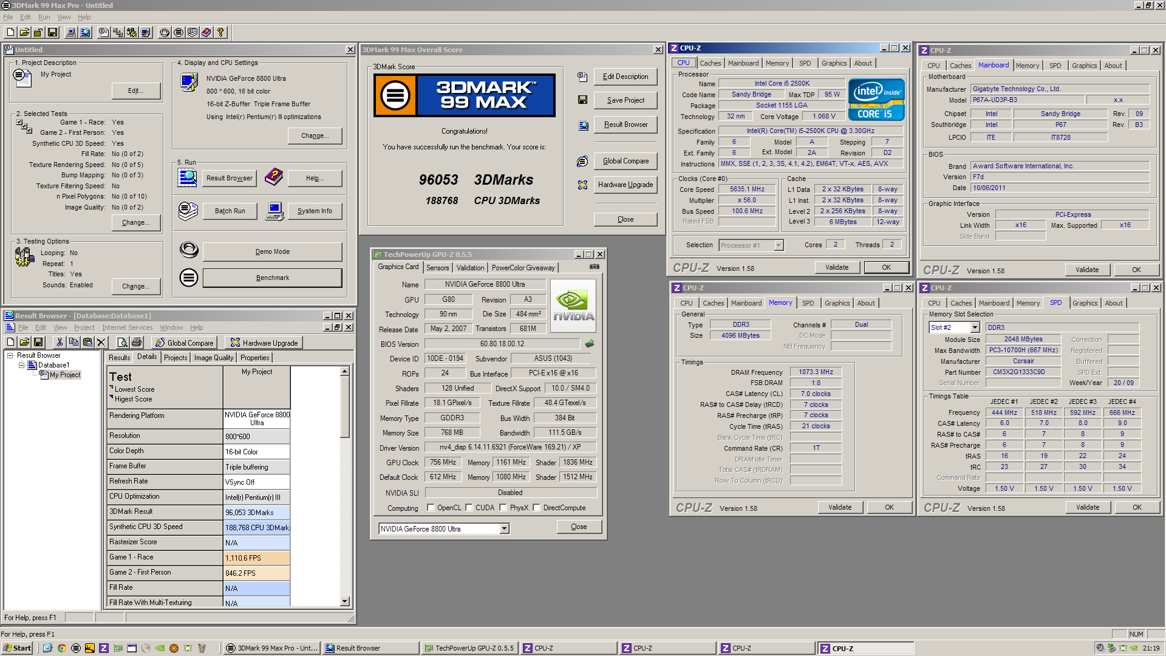The width and height of the screenshot is (1166, 656).
Task: Toggle the DirectCompute checkbox in GPU-Z
Action: 536,508
